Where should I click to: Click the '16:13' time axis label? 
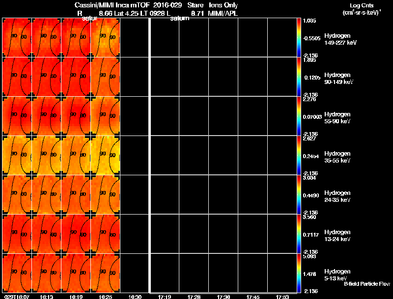(46, 297)
